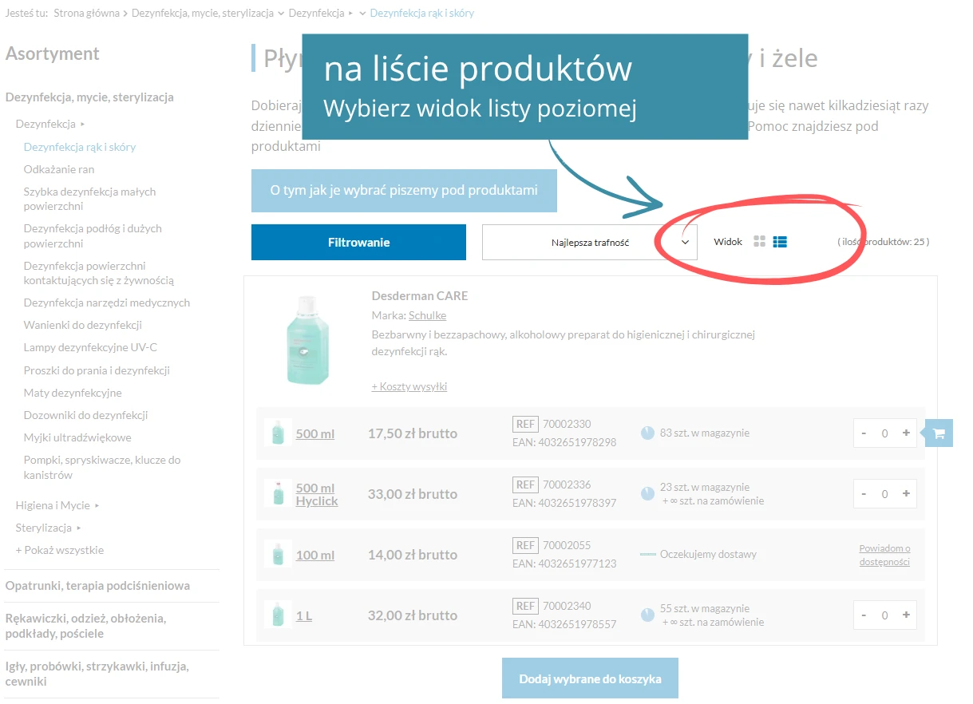Image resolution: width=973 pixels, height=704 pixels.
Task: Click the Filtrowanie button
Action: 358,242
